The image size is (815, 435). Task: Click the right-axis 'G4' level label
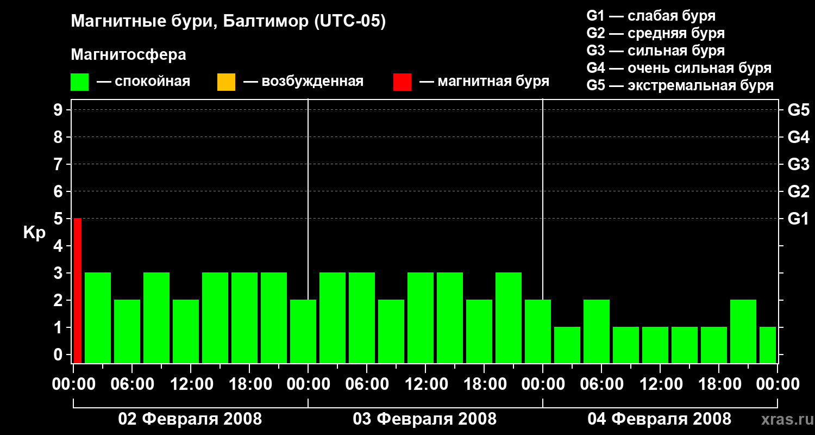799,137
